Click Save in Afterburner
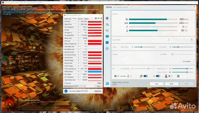 coord(157,84)
